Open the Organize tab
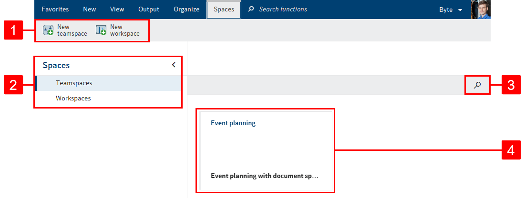The width and height of the screenshot is (525, 198). tap(186, 10)
